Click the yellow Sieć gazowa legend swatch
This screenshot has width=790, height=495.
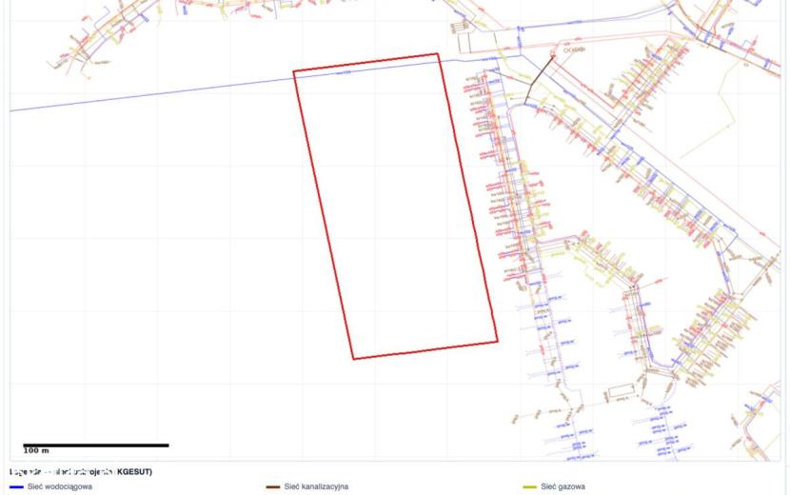(530, 487)
